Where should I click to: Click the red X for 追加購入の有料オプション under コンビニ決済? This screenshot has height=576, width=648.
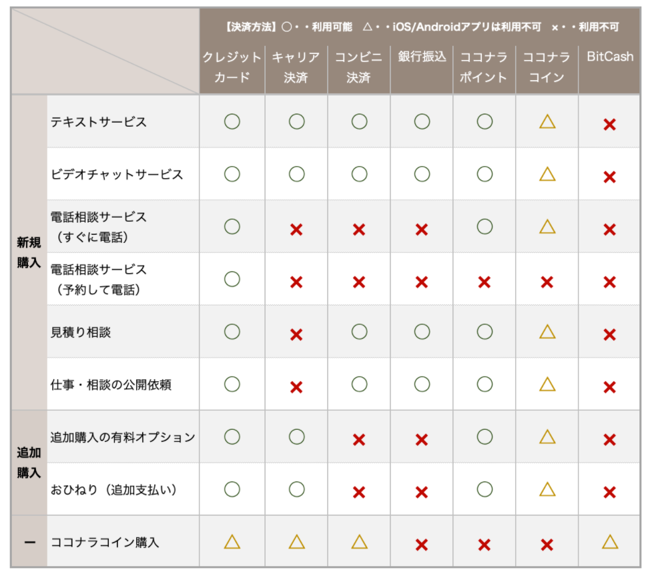[359, 440]
